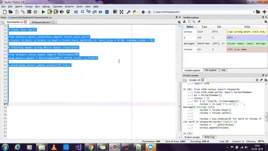The height and width of the screenshot is (151, 268).
Task: Re-run the last script with the green refresh icon
Action: click(x=68, y=12)
